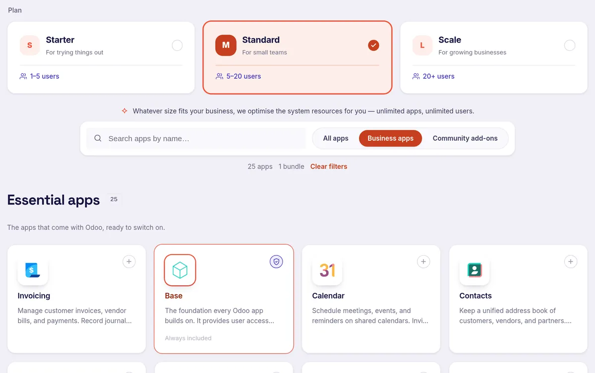Image resolution: width=595 pixels, height=373 pixels.
Task: Focus the Search apps by name field
Action: [196, 139]
